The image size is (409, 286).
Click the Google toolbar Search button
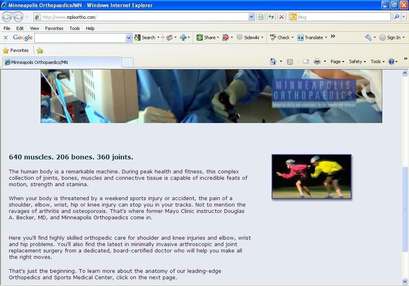(145, 38)
